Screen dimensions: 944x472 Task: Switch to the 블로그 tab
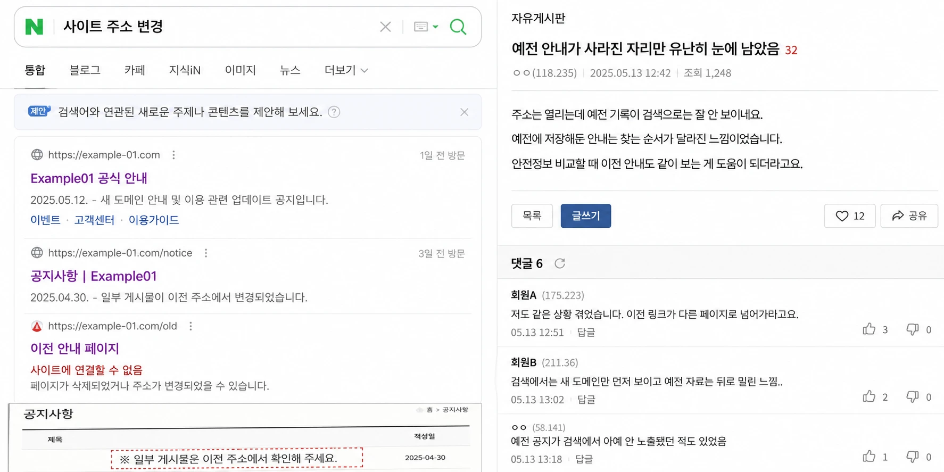(x=85, y=70)
